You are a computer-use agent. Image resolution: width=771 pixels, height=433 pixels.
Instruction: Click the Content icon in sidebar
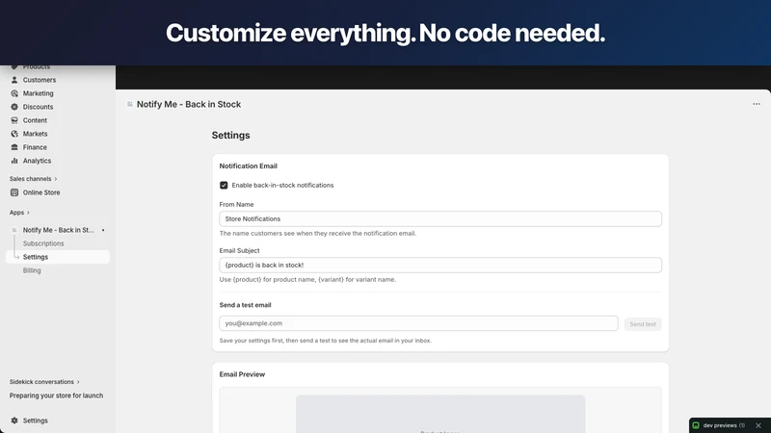click(14, 120)
